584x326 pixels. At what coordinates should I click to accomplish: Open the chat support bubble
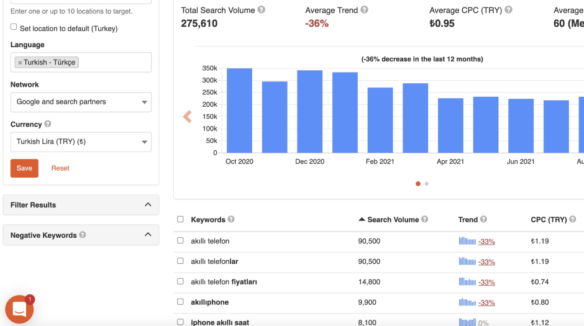click(x=19, y=309)
